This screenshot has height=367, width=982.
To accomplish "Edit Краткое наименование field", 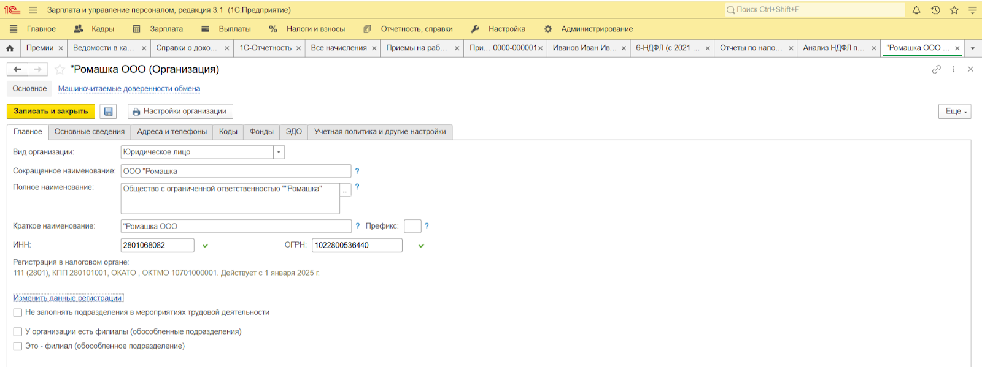I will 236,226.
